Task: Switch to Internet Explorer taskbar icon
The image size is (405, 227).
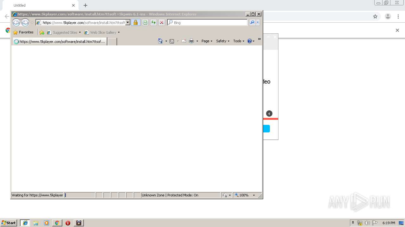Action: click(25, 223)
